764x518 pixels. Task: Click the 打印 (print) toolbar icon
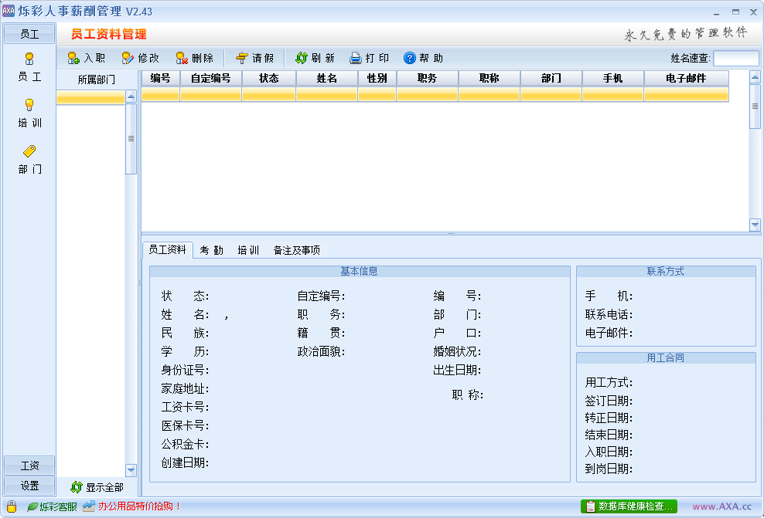(356, 59)
